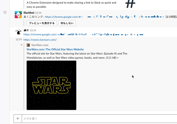Click the plus icon in left sidebar

(x=5, y=12)
